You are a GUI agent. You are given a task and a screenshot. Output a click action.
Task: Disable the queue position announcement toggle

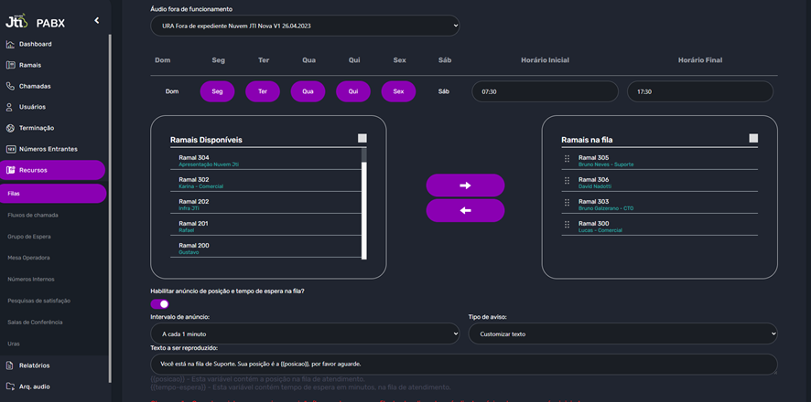pos(159,304)
